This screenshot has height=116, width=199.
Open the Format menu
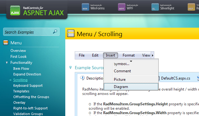pyautogui.click(x=129, y=55)
